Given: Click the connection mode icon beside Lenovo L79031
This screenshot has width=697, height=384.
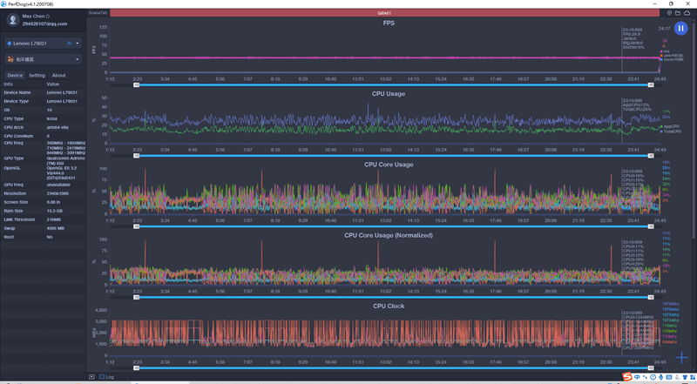Looking at the screenshot, I should pos(70,44).
